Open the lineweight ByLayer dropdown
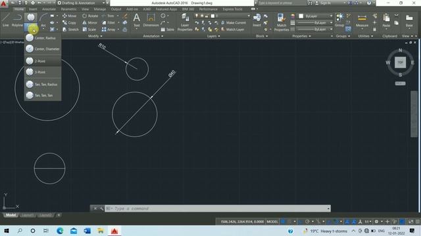Viewport: 421px width, 236px height. click(x=314, y=23)
